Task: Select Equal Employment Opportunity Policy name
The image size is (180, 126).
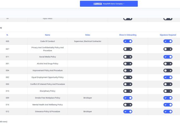Action: pyautogui.click(x=47, y=77)
